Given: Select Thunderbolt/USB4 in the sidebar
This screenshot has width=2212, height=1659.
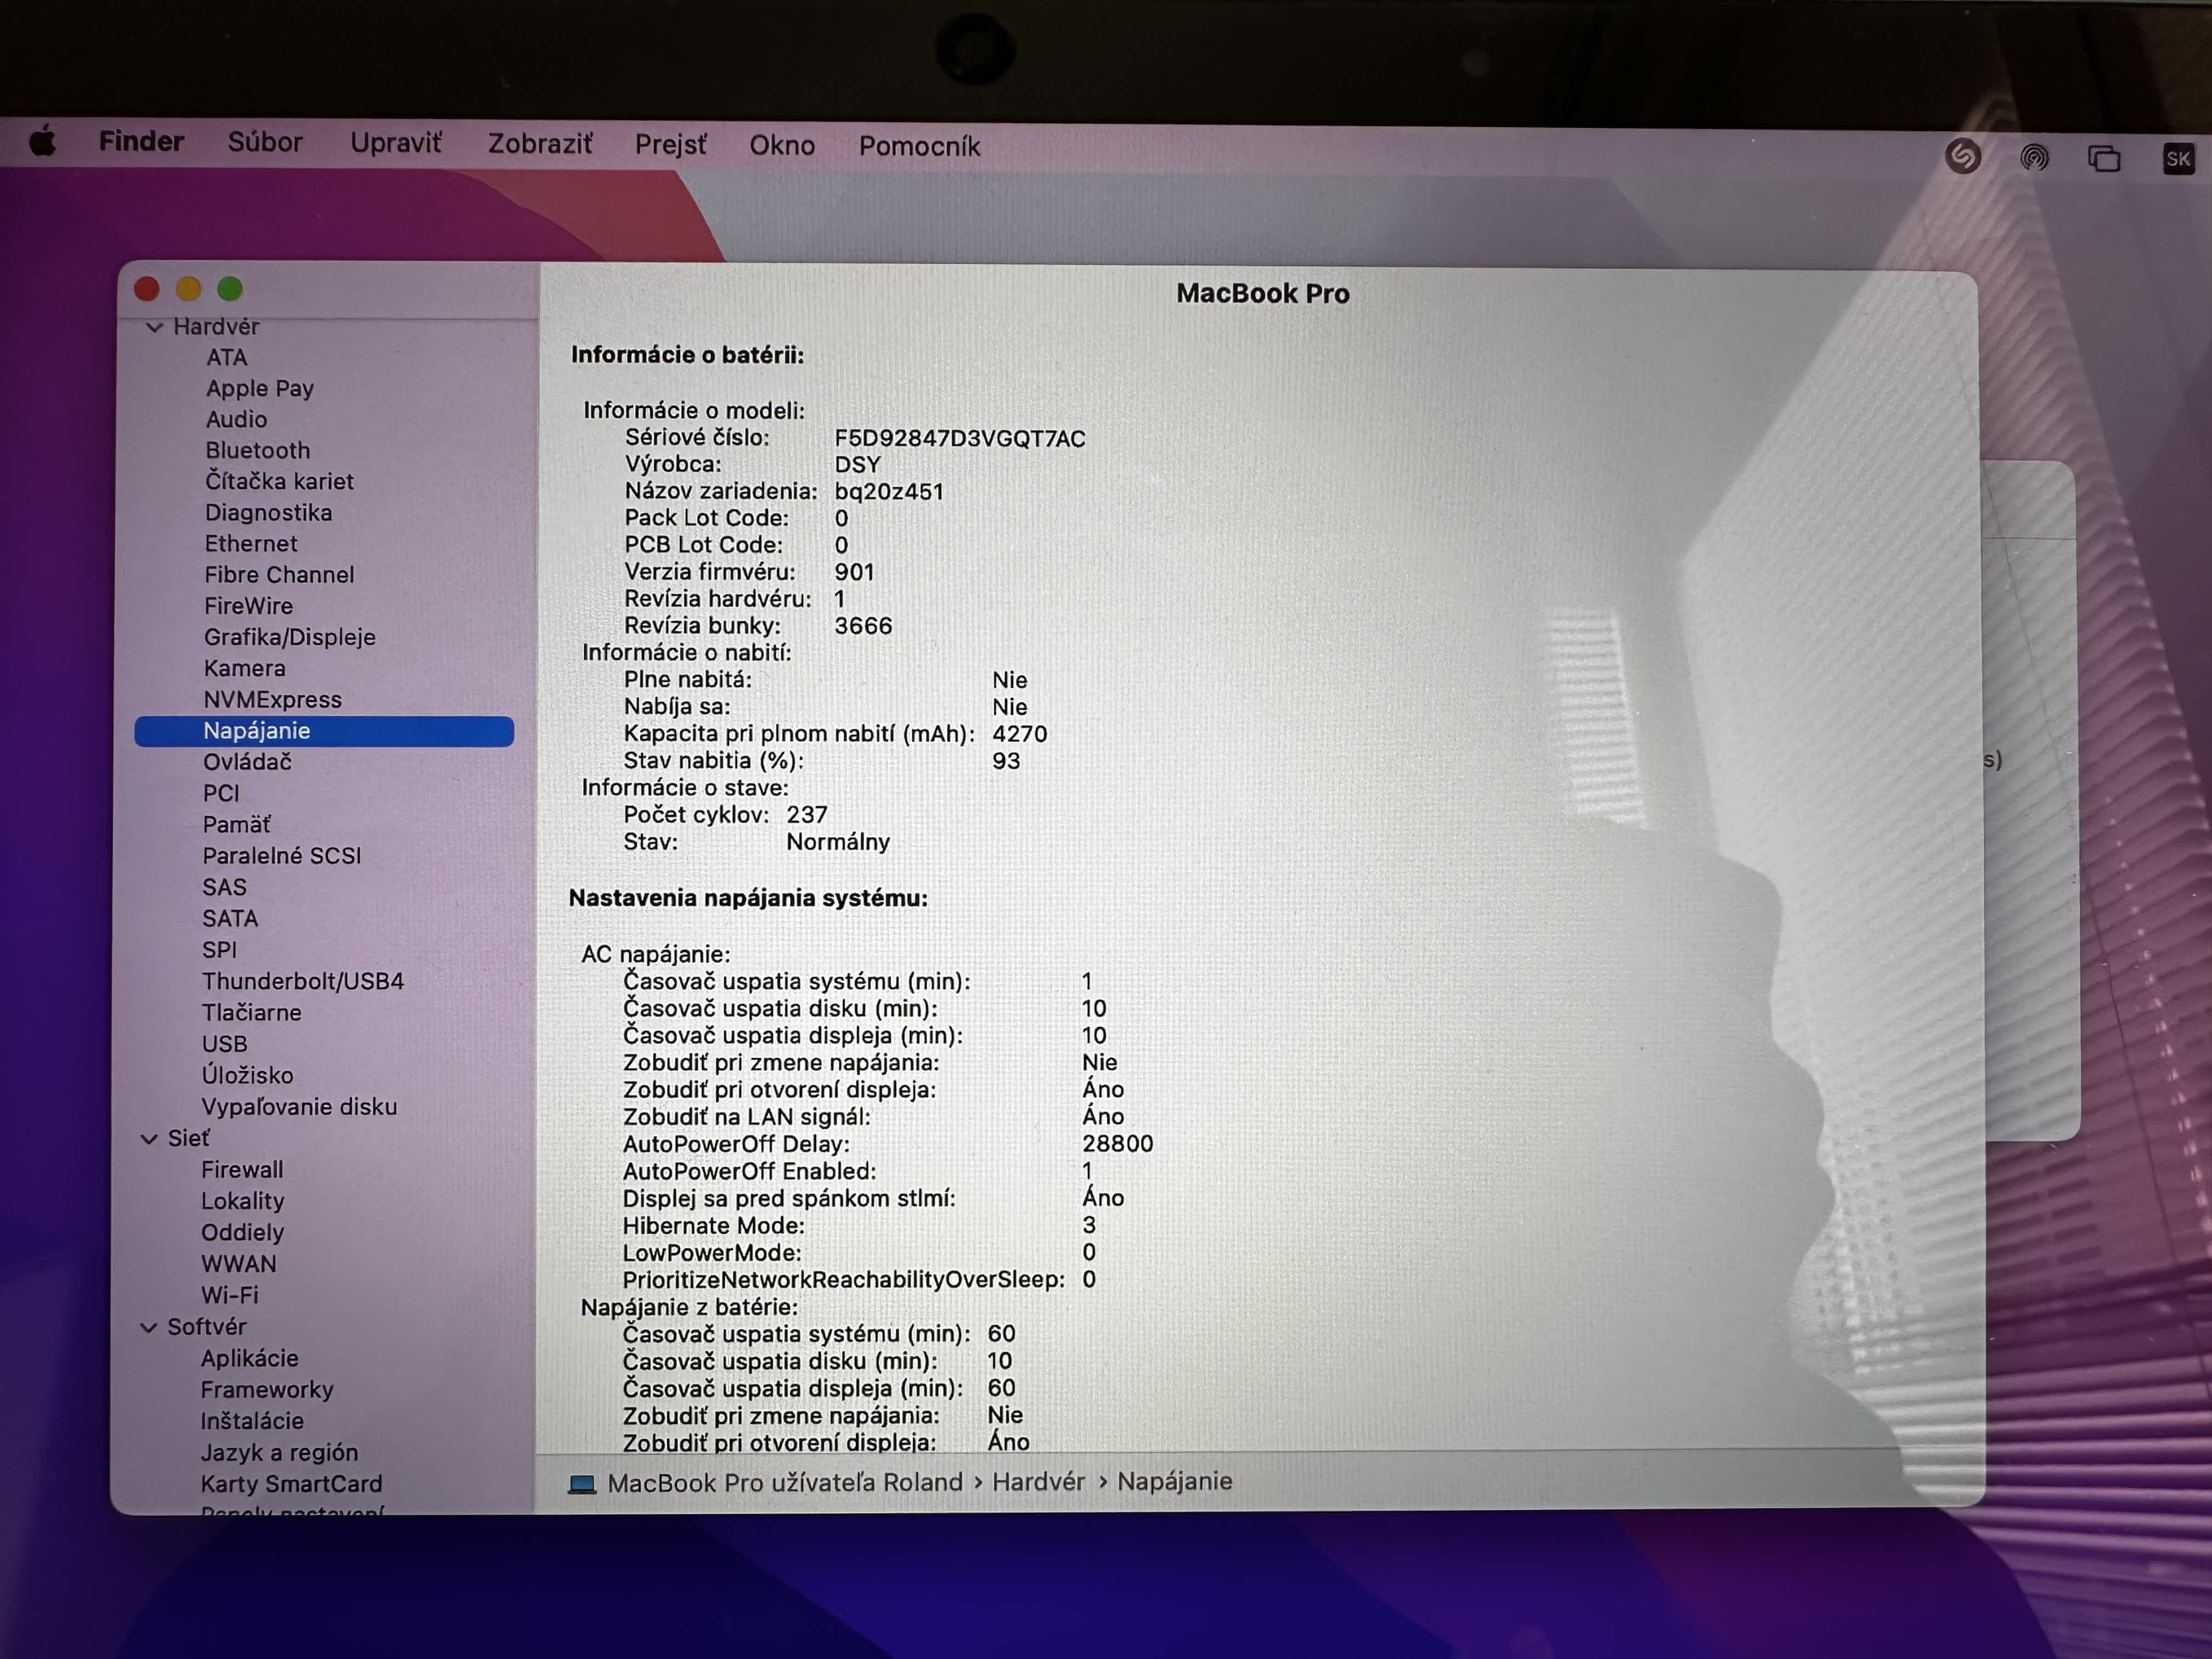Looking at the screenshot, I should (x=302, y=981).
